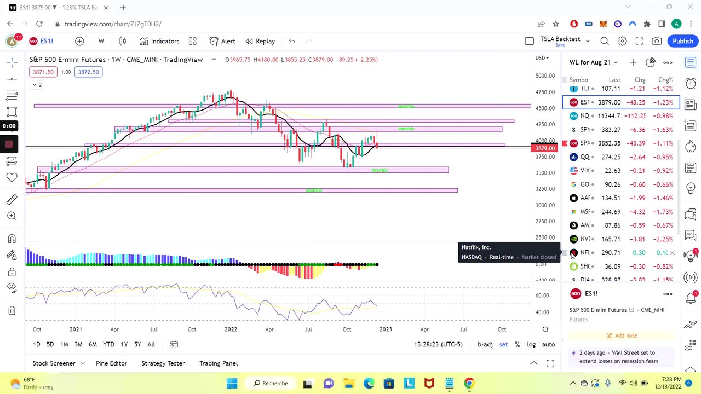Open the Pine Editor tab
Viewport: 701px width, 394px height.
click(x=111, y=363)
